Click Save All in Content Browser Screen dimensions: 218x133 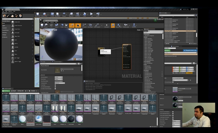click(x=20, y=91)
